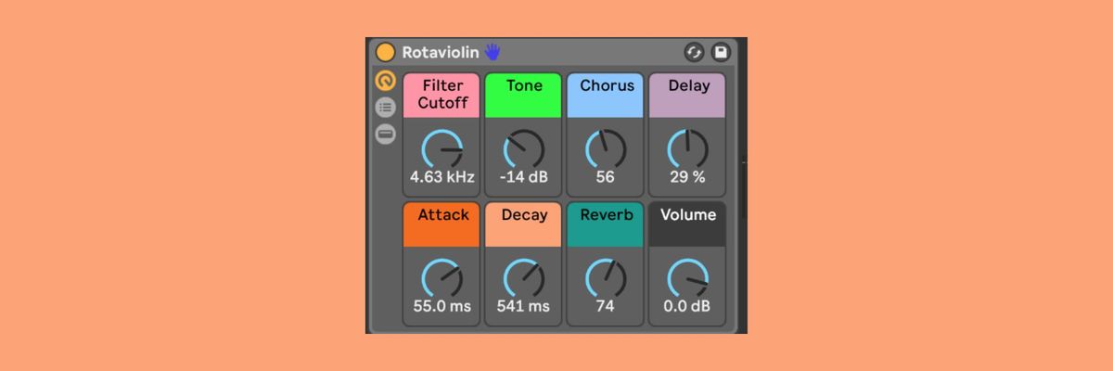This screenshot has width=1113, height=371.
Task: Click the Attack macro knob
Action: (442, 277)
